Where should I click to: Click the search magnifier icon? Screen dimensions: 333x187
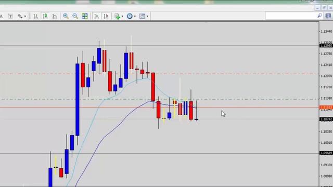click(x=319, y=16)
